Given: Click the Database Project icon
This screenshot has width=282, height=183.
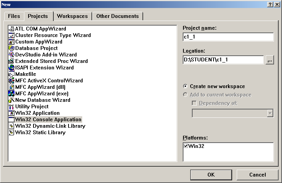Looking at the screenshot, I should pos(11,48).
